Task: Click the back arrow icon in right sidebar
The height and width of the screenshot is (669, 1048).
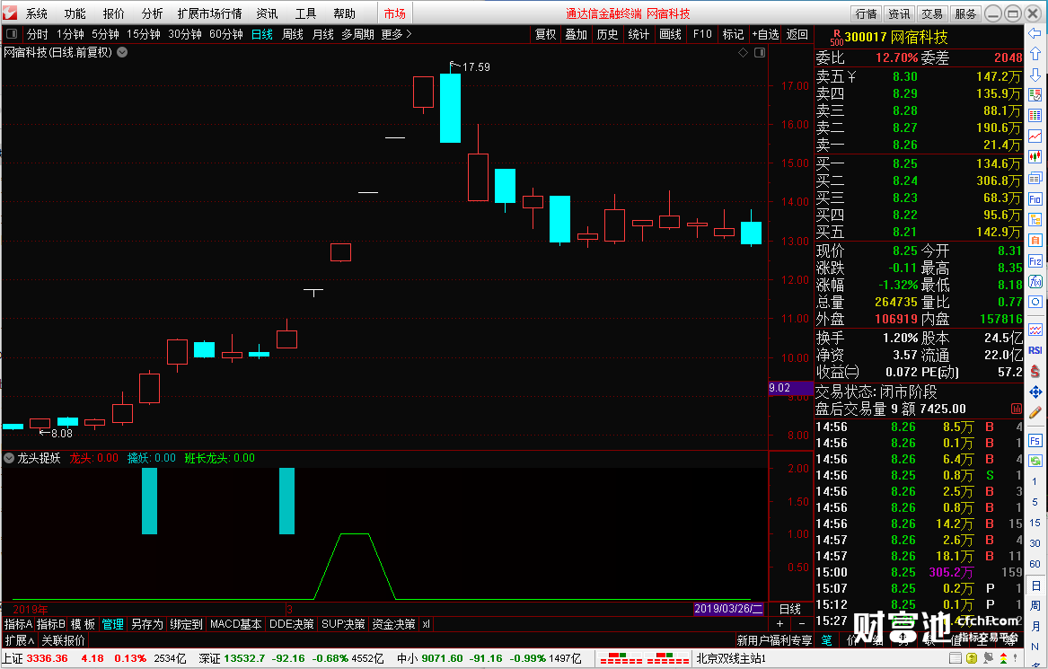Action: pos(1035,32)
